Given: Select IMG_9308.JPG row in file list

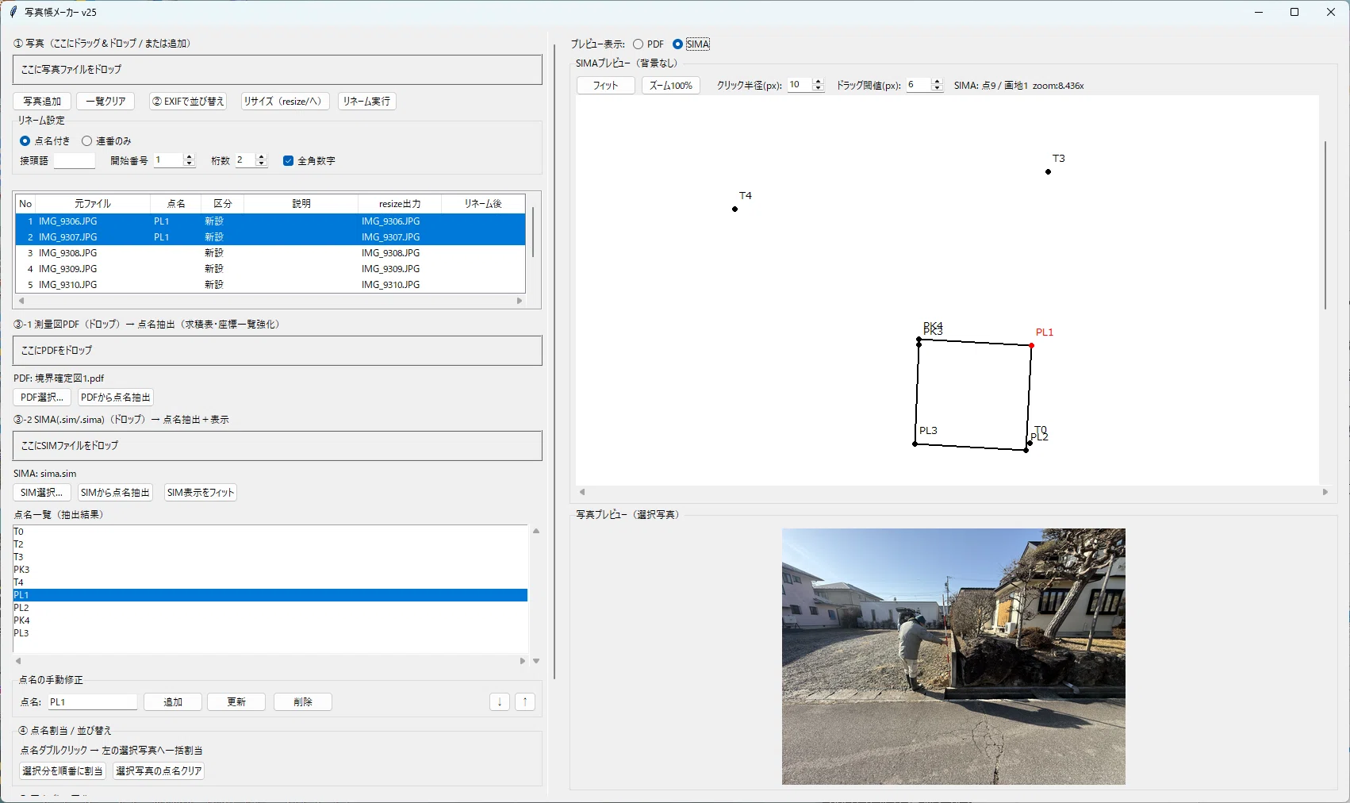Looking at the screenshot, I should (270, 253).
